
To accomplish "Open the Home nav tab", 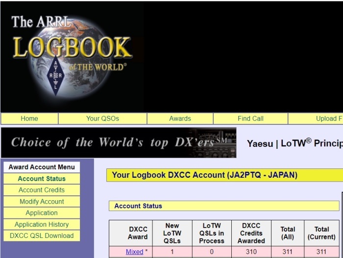I will (x=29, y=118).
